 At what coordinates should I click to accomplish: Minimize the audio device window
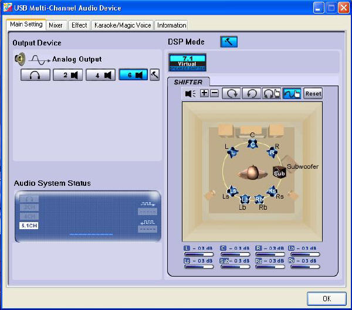point(319,8)
